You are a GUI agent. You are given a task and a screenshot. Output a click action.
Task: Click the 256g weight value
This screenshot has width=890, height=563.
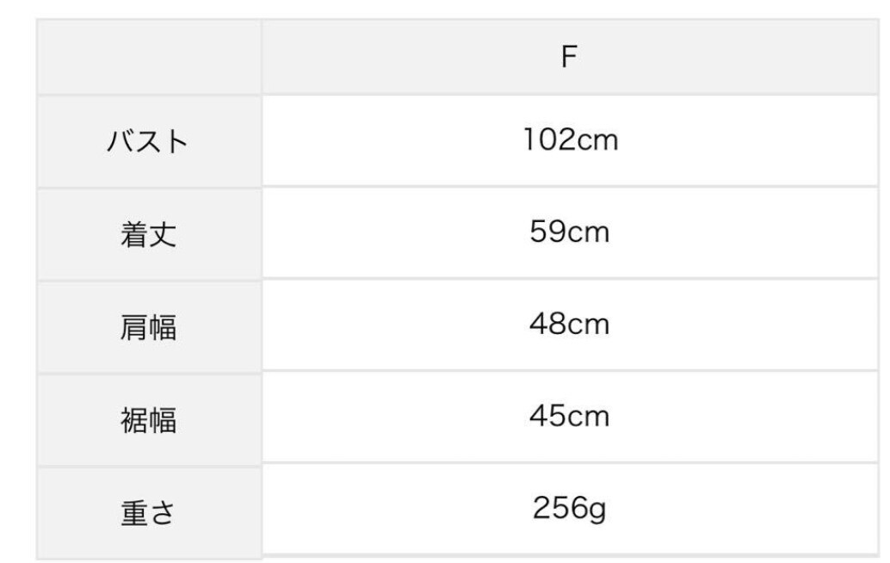[568, 510]
